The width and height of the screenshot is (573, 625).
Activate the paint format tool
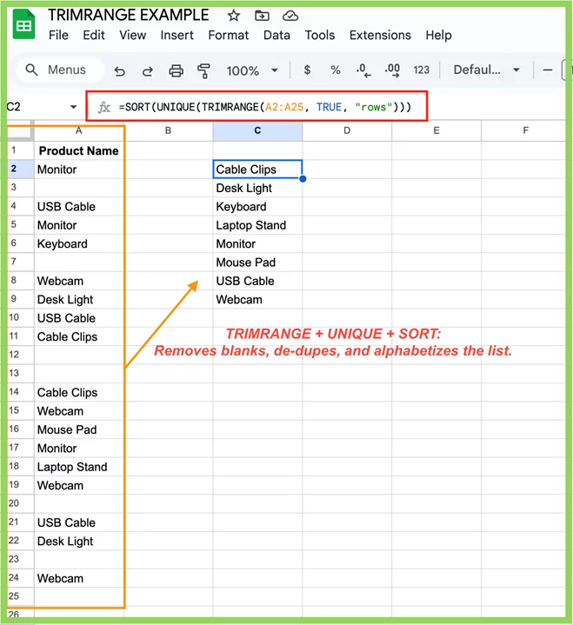point(204,70)
